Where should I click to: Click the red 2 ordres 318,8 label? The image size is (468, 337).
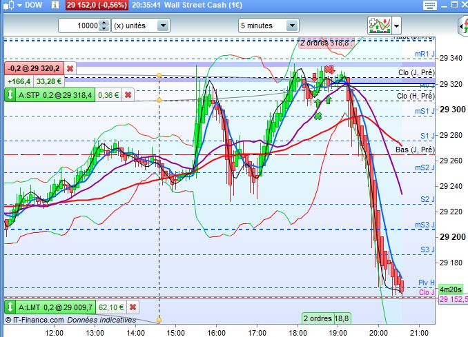coord(325,43)
